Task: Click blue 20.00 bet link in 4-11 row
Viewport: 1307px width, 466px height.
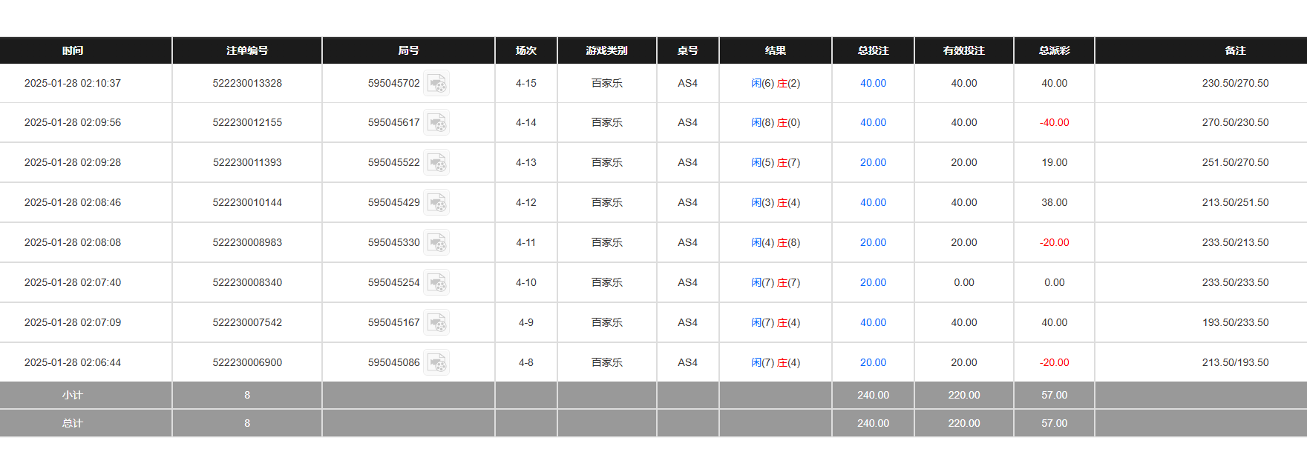Action: click(x=873, y=242)
